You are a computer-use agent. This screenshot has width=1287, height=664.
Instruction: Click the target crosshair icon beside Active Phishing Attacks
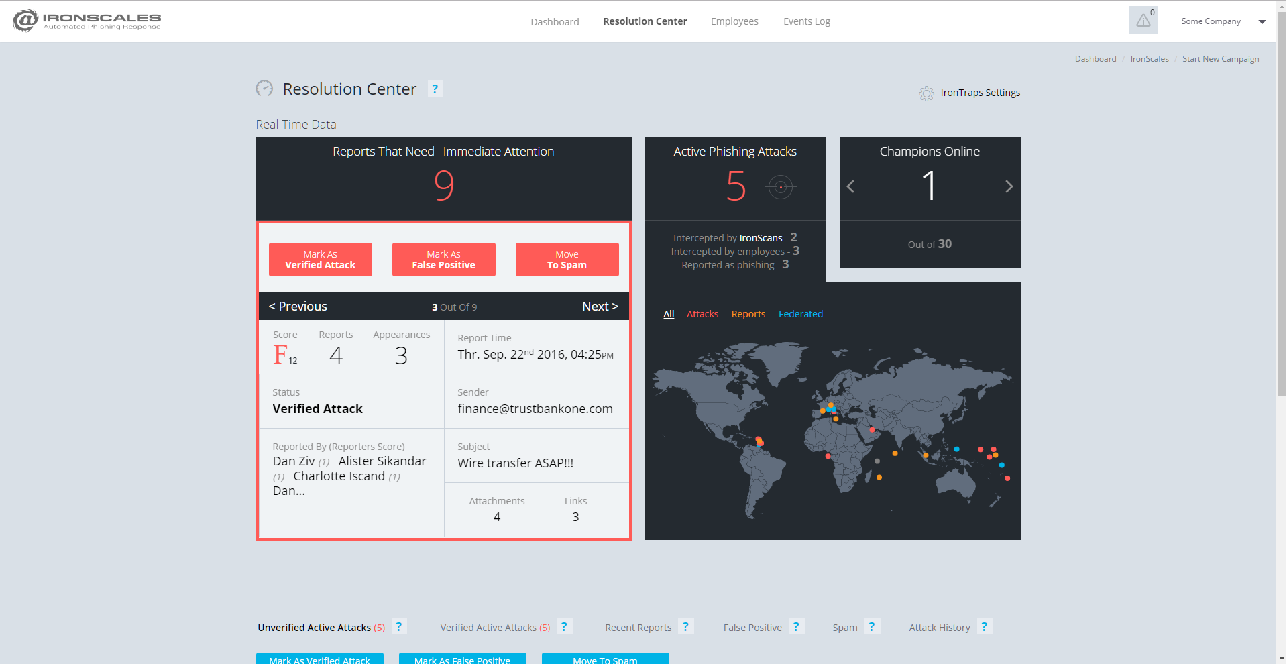coord(781,187)
